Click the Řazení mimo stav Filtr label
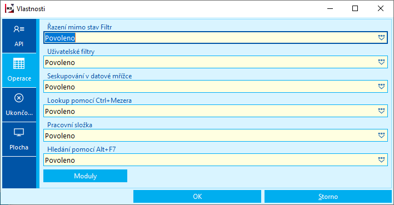 click(x=79, y=27)
